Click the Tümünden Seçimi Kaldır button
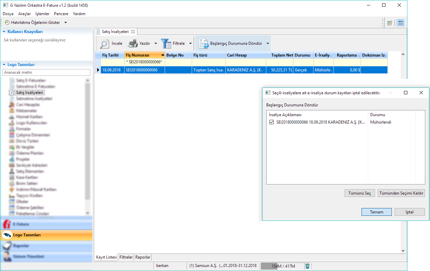The height and width of the screenshot is (271, 430). [401, 193]
